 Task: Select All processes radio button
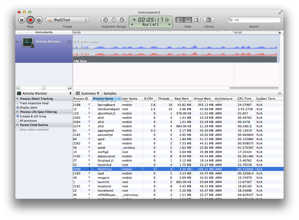pyautogui.click(x=18, y=120)
